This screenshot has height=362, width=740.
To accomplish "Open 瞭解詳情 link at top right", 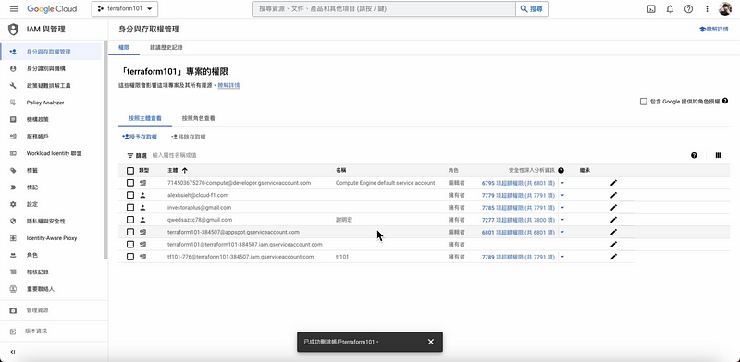I will pos(713,30).
